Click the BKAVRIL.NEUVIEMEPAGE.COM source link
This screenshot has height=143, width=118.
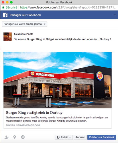click(x=23, y=125)
